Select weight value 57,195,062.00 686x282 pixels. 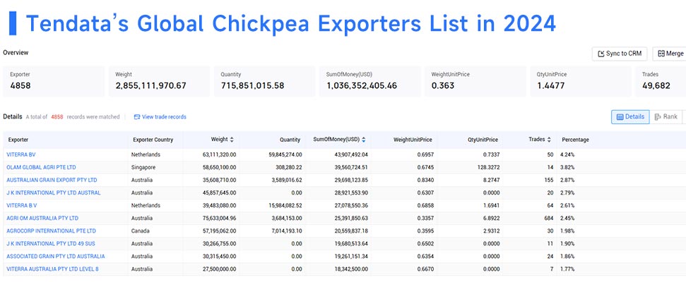tap(218, 231)
